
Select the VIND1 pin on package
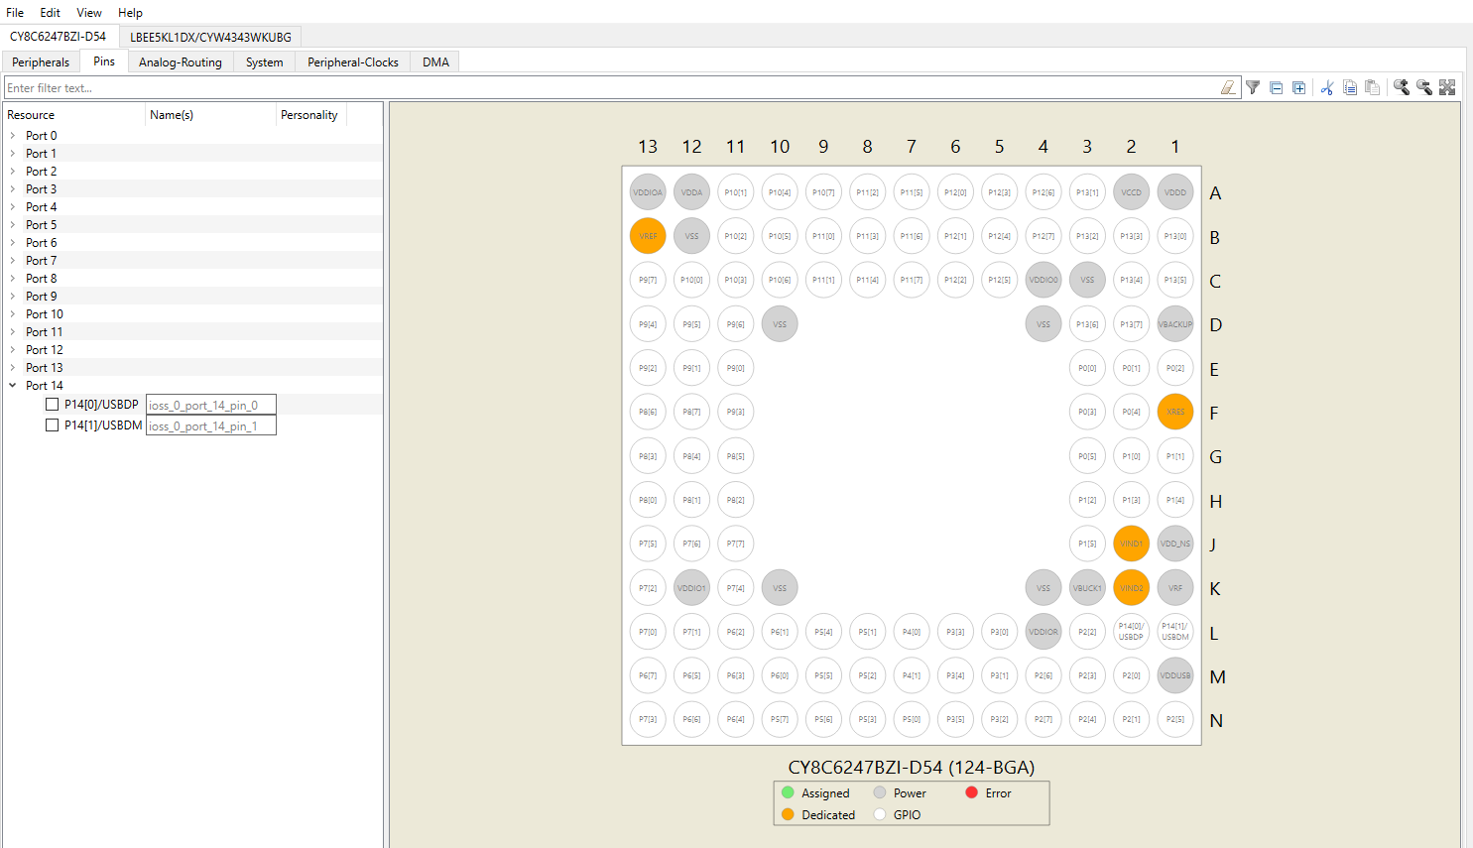click(1131, 544)
